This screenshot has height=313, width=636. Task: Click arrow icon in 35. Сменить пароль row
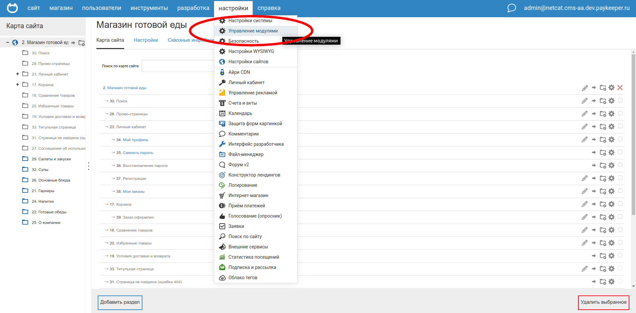tap(594, 152)
